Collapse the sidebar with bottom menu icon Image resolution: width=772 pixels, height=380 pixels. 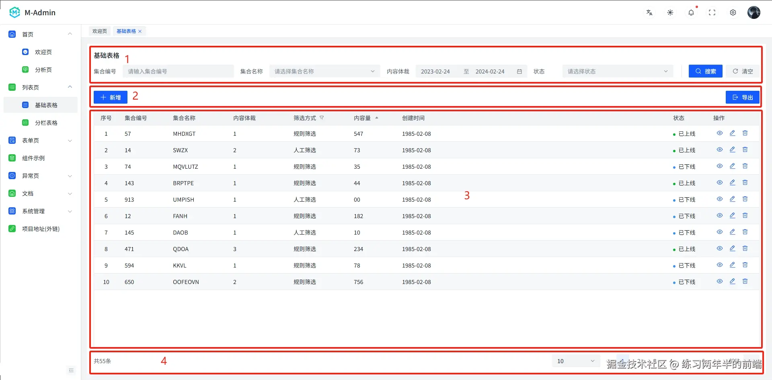pos(71,370)
